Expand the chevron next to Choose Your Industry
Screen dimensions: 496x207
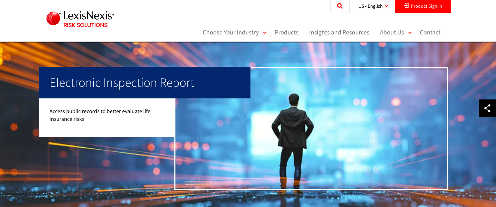(x=265, y=33)
